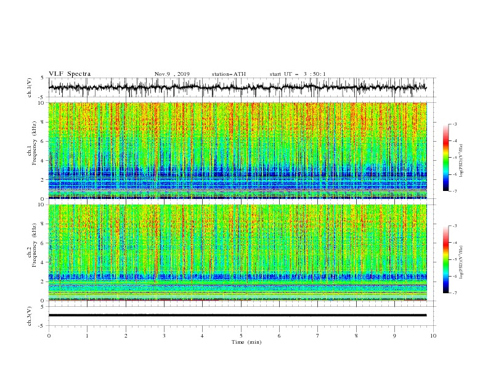Click the '8' kHz tick on ch.1 axis
The height and width of the screenshot is (377, 488).
tap(43, 122)
